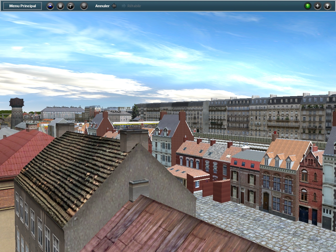Click the left arrow beside Annuler
The image size is (336, 252).
[x=114, y=6]
